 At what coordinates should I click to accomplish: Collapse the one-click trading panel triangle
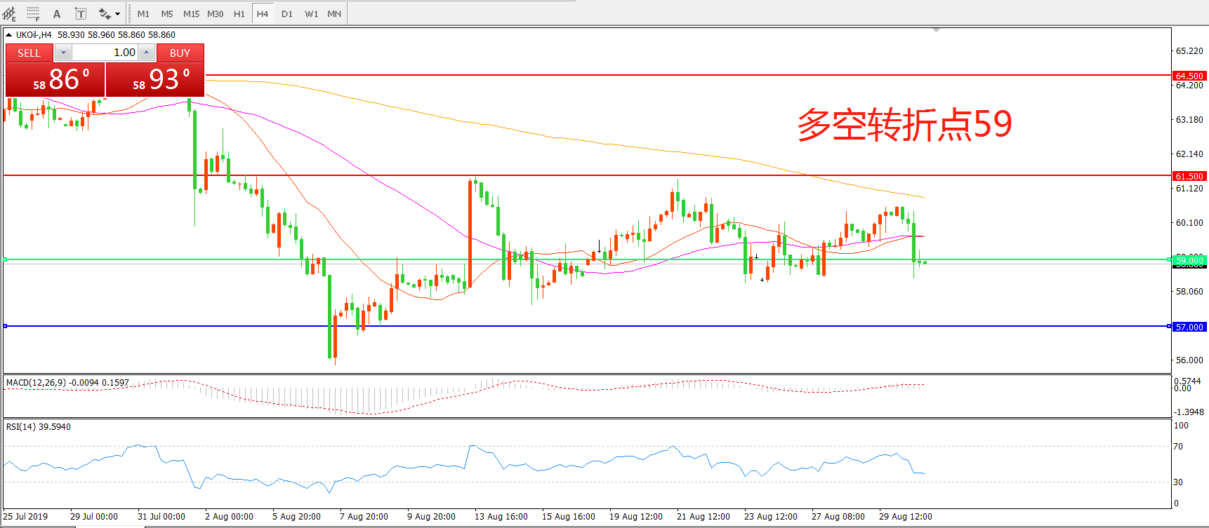point(8,34)
